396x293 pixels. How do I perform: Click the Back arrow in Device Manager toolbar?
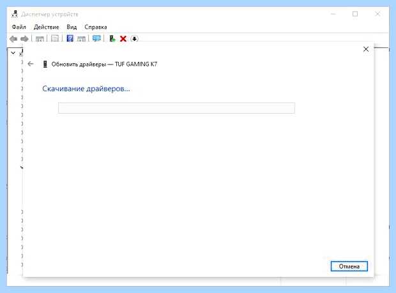click(13, 39)
